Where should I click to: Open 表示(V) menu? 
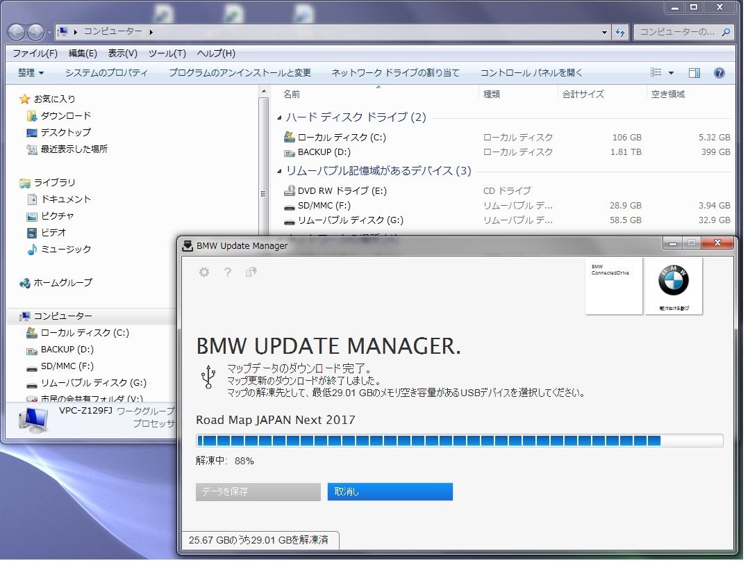pyautogui.click(x=124, y=54)
